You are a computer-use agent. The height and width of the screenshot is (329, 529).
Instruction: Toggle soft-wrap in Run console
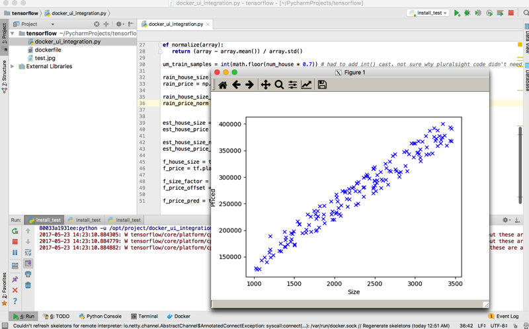click(x=28, y=252)
